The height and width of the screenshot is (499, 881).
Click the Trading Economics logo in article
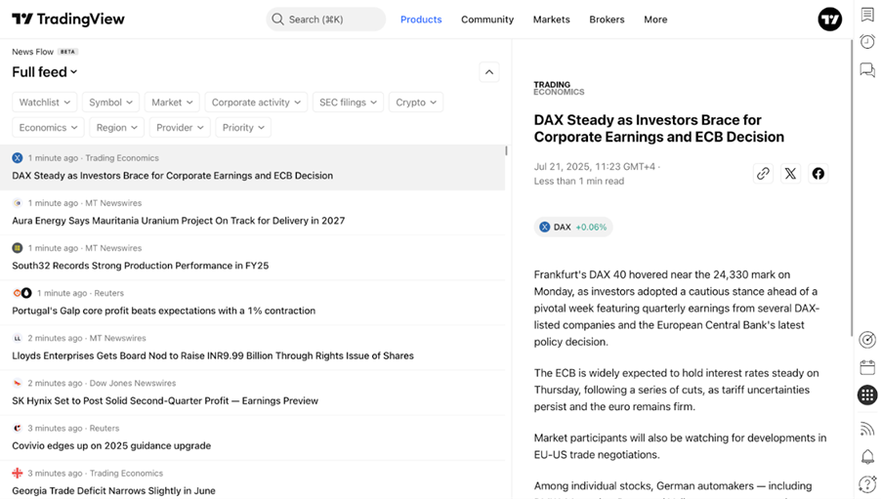559,88
